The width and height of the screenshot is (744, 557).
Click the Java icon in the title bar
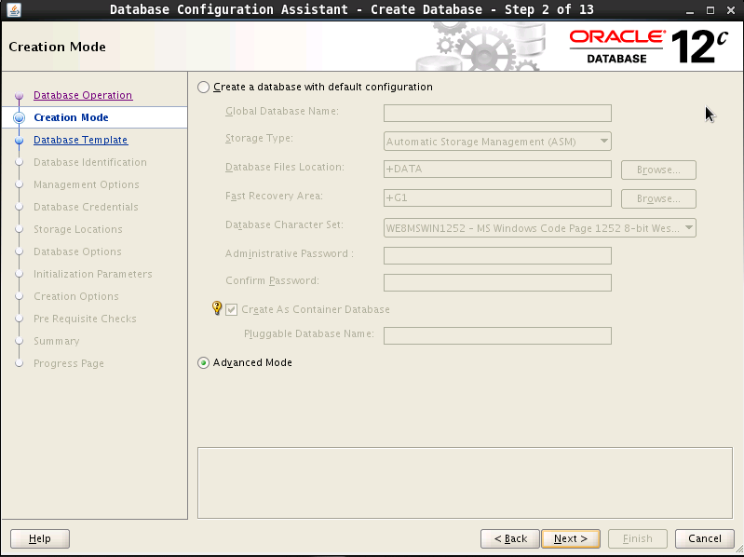tap(13, 10)
